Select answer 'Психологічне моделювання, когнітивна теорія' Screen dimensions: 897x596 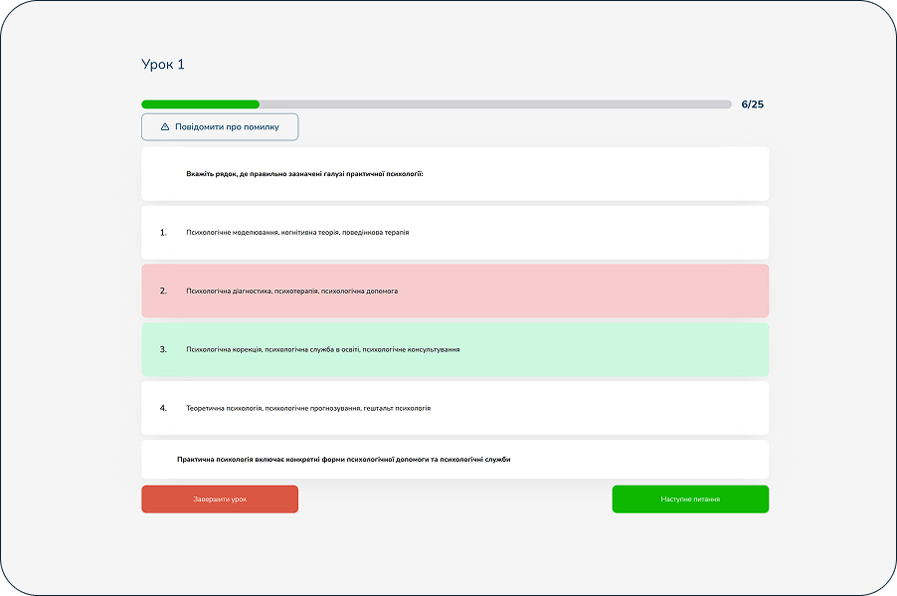pos(297,233)
